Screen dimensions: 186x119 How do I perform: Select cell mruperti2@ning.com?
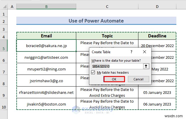click(46, 69)
